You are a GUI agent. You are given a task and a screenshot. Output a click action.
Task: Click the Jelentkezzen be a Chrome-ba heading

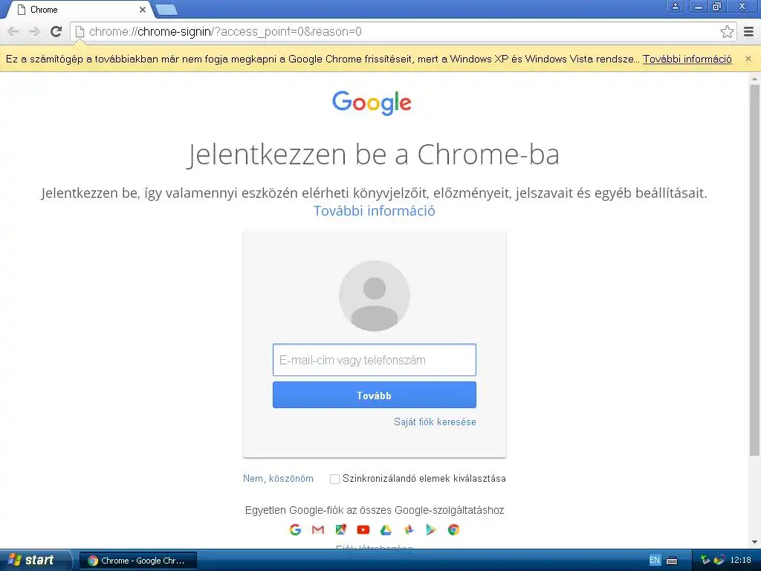(x=373, y=155)
